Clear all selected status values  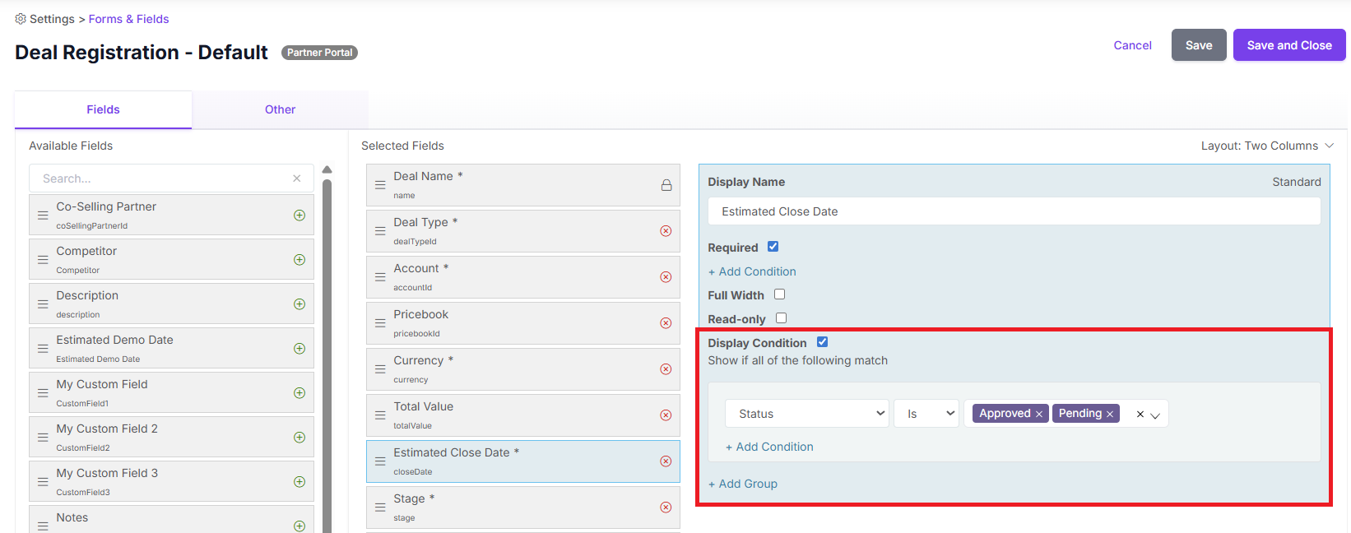[x=1140, y=415]
